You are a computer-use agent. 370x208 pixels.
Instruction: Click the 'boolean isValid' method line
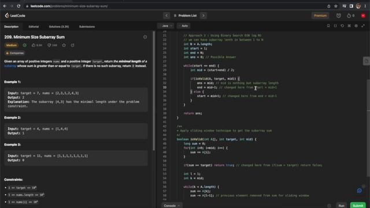pyautogui.click(x=216, y=139)
